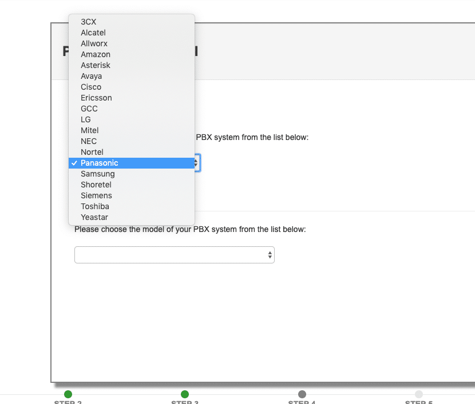Click the brand dropdown arrows behind the list
This screenshot has height=404, width=475.
(197, 163)
